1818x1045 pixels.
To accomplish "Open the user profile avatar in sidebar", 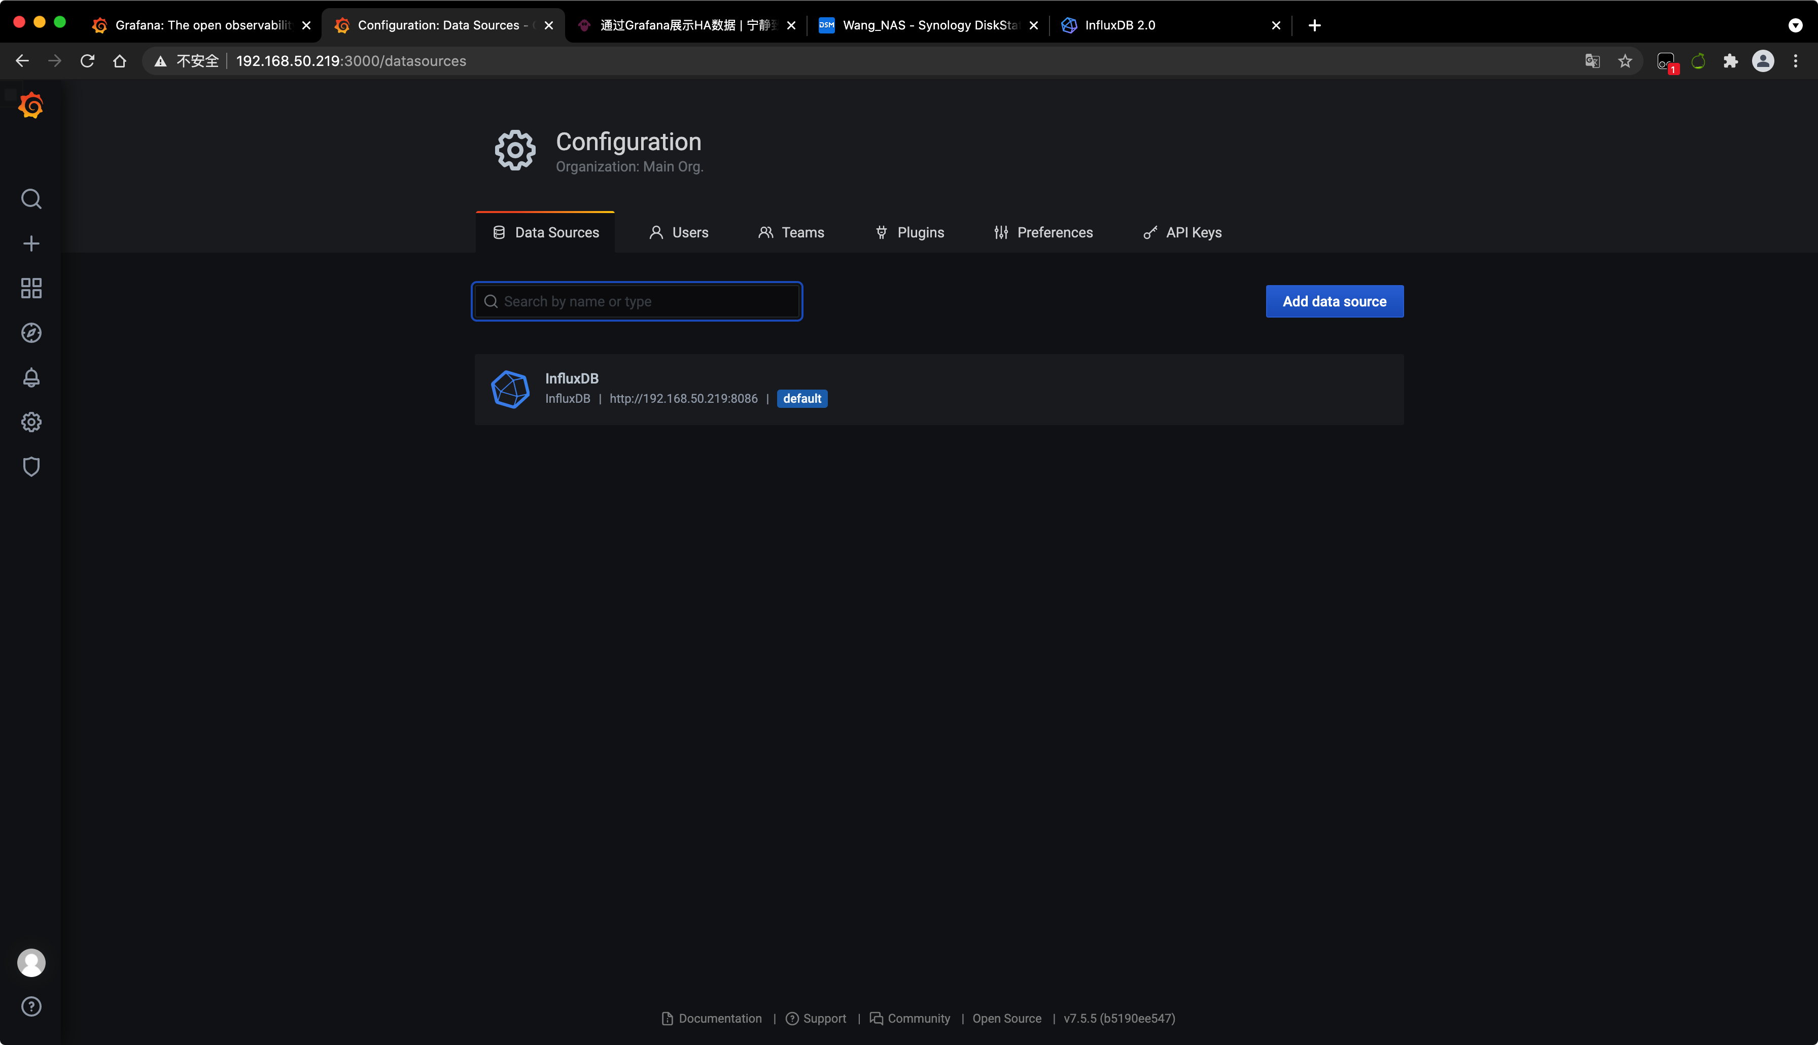I will pyautogui.click(x=31, y=962).
